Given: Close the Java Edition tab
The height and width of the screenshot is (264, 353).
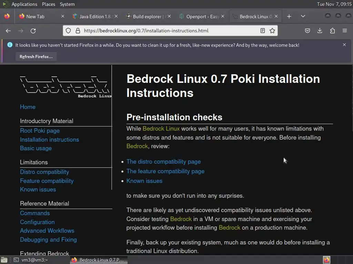Looking at the screenshot, I should [116, 16].
